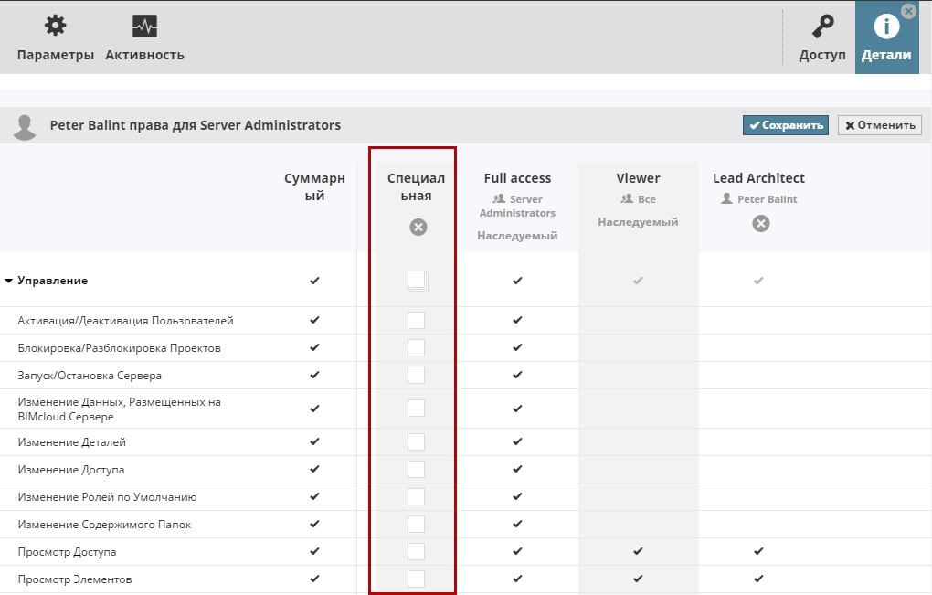Click Отменить to cancel changes
Screen dimensions: 932x595
[880, 125]
